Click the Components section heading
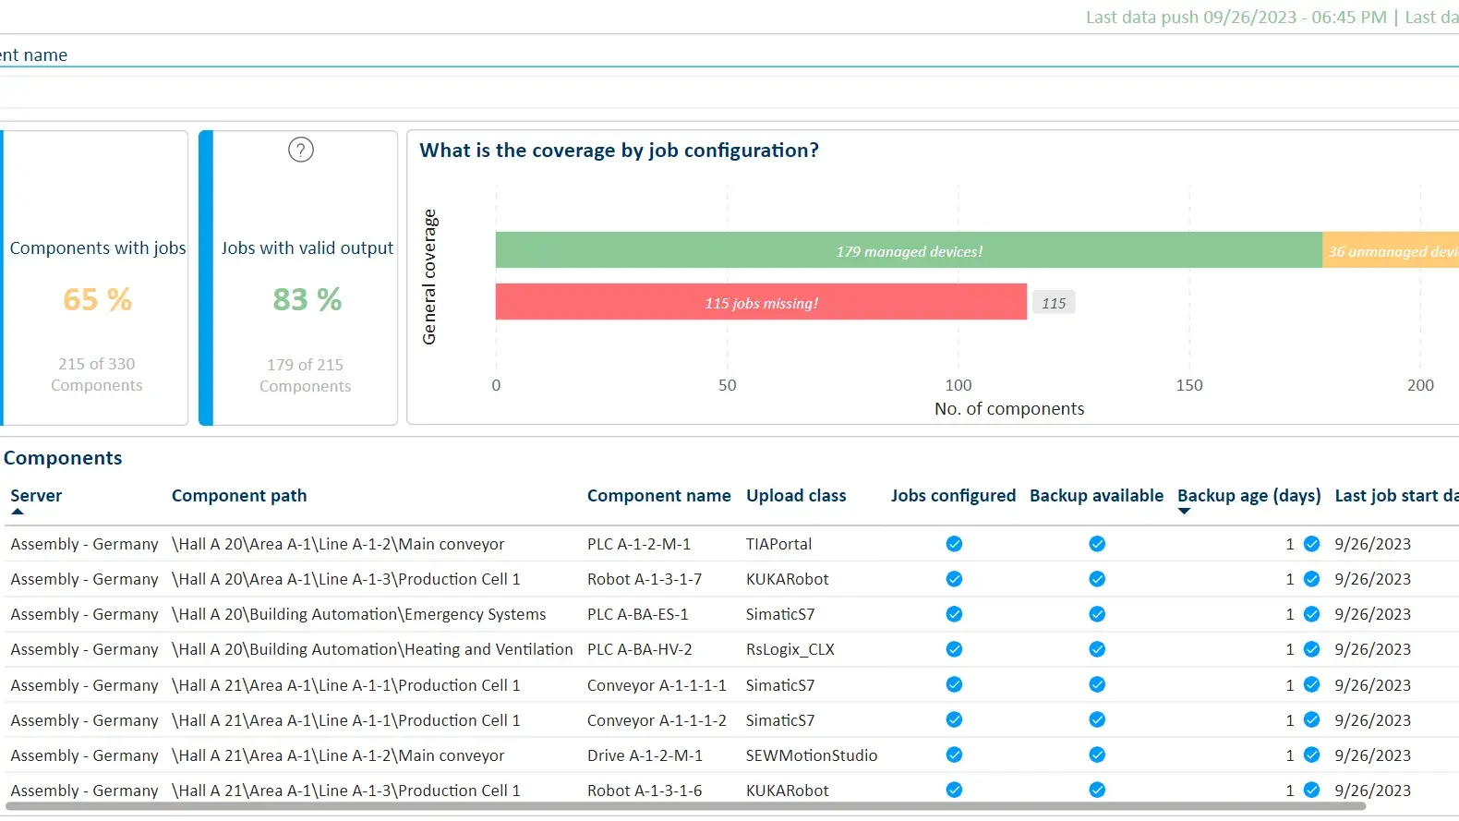 click(63, 458)
